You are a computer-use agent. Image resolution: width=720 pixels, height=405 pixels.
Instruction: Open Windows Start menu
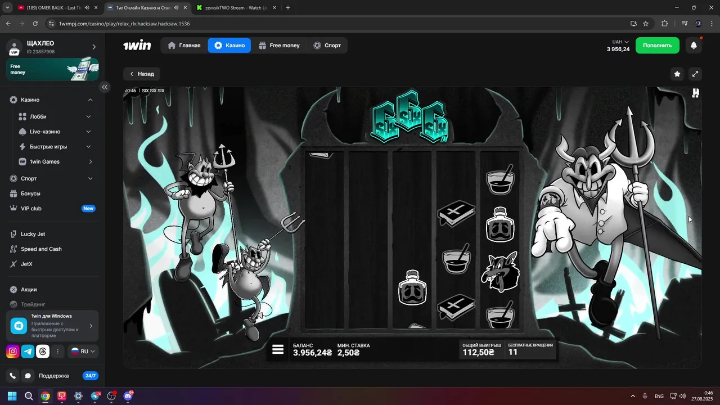click(x=12, y=396)
